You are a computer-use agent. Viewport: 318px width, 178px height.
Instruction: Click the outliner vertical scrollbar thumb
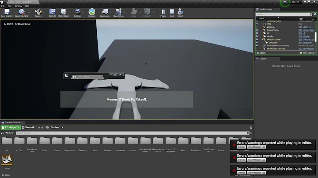coord(315,37)
